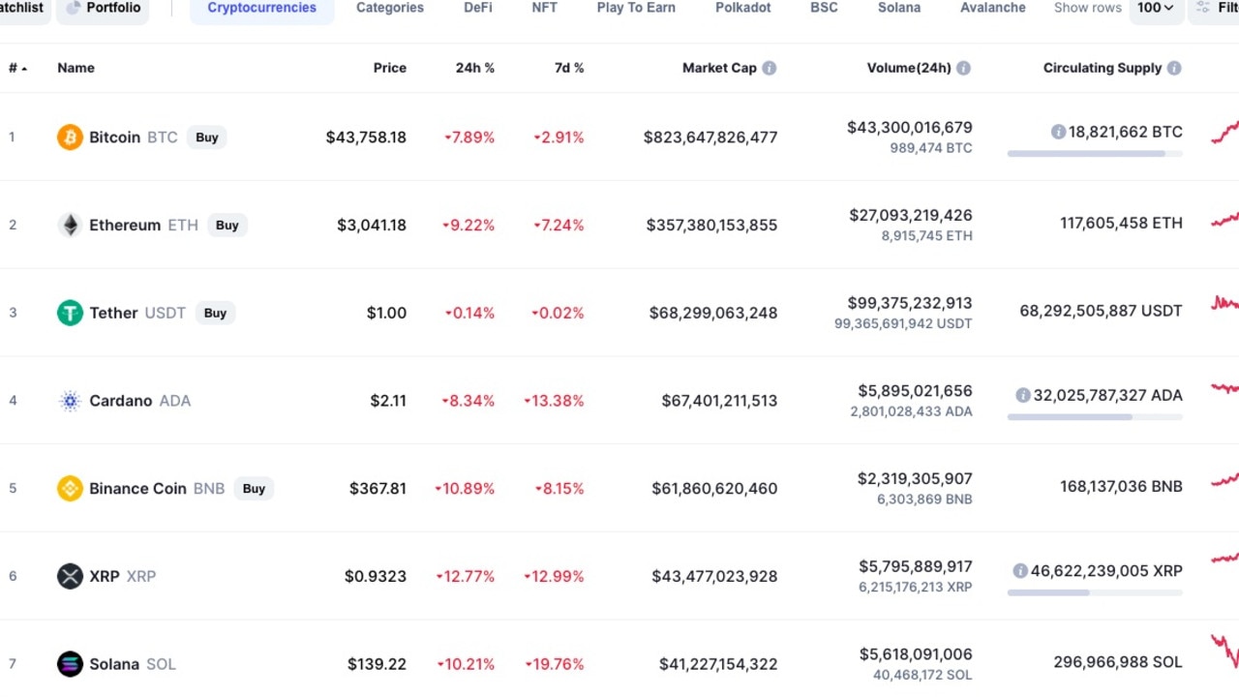Open the DeFi tab
Screen dimensions: 1239x697
pos(477,8)
